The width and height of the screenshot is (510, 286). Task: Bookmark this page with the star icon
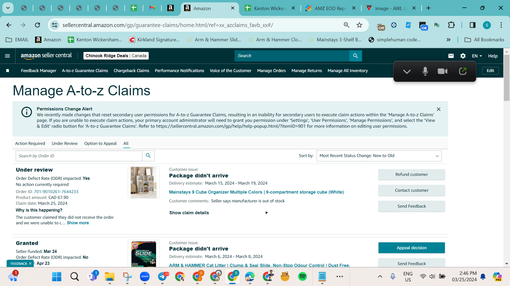coord(359,25)
